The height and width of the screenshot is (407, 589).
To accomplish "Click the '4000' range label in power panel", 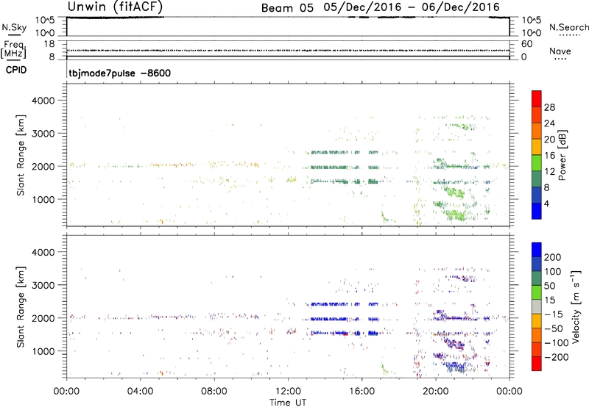I will pyautogui.click(x=43, y=101).
